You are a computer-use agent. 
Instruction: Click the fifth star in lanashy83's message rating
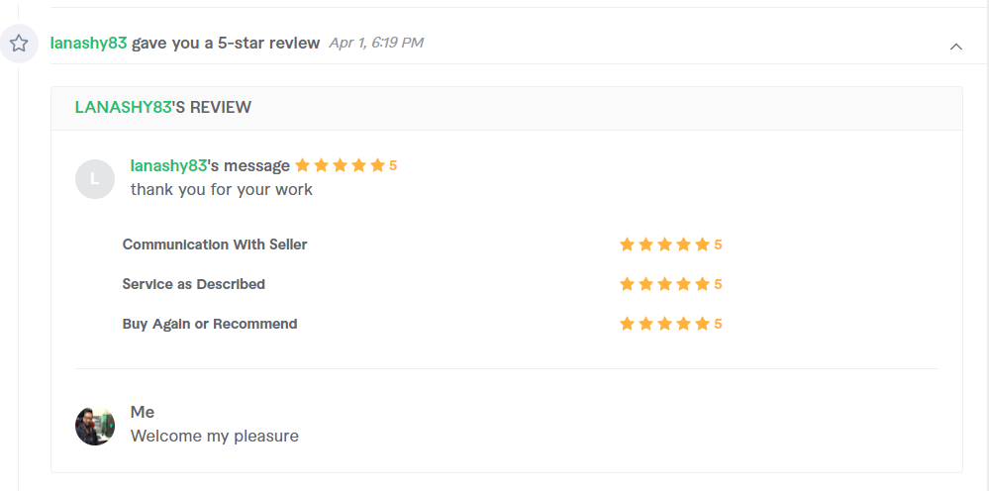coord(378,165)
